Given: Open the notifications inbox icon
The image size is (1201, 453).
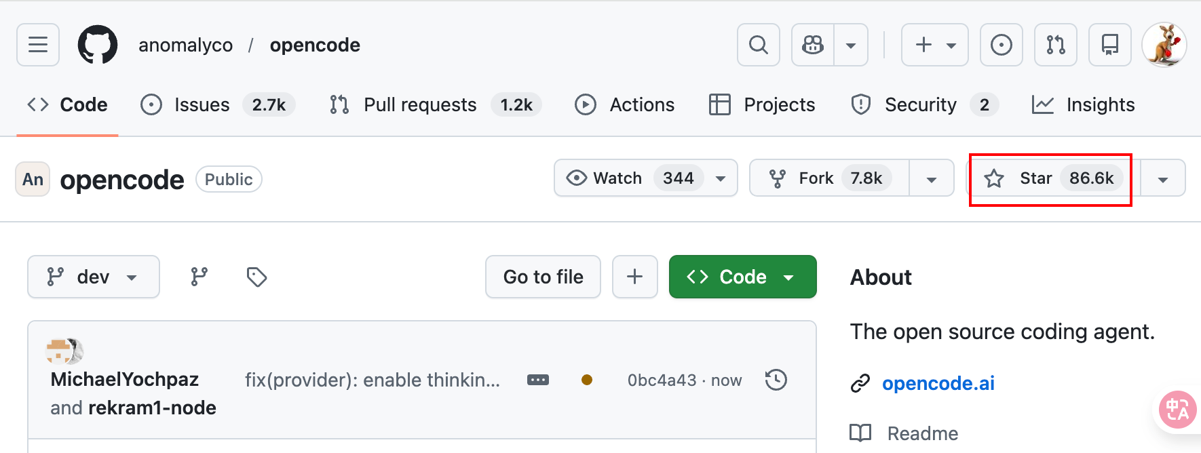Looking at the screenshot, I should point(1109,45).
